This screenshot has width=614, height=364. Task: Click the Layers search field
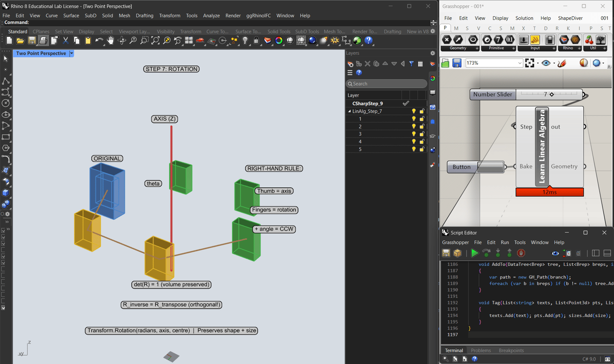coord(386,84)
